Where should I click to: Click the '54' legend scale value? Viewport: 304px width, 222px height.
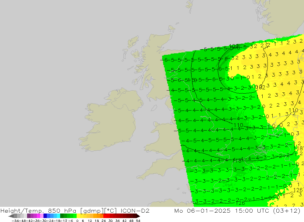point(138,221)
